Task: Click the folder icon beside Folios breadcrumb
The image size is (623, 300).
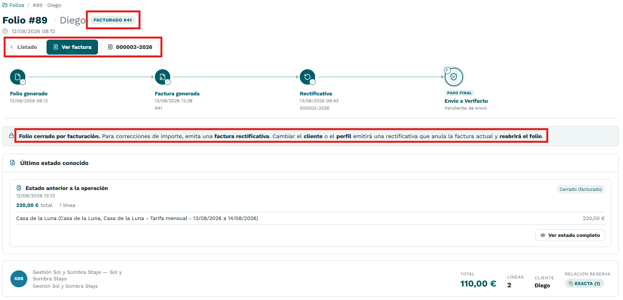Action: click(x=5, y=5)
